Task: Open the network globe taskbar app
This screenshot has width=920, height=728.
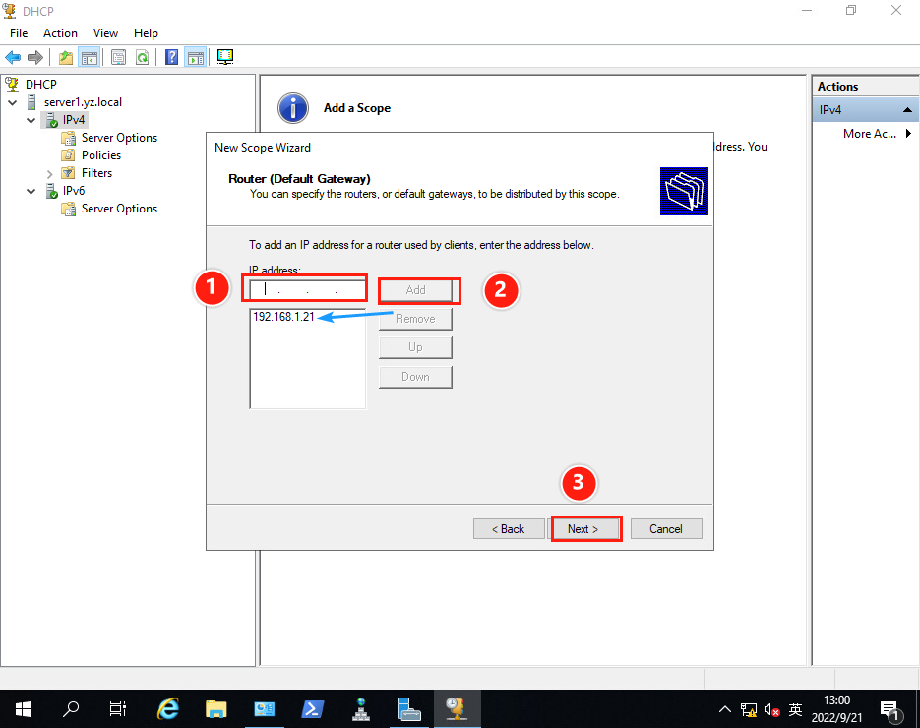Action: (361, 709)
